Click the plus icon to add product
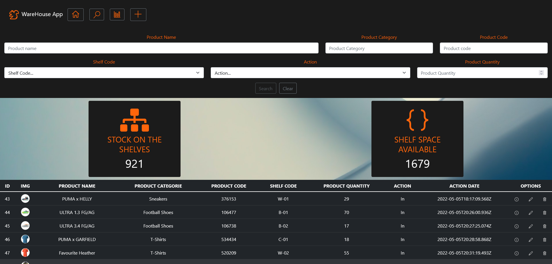 (138, 14)
